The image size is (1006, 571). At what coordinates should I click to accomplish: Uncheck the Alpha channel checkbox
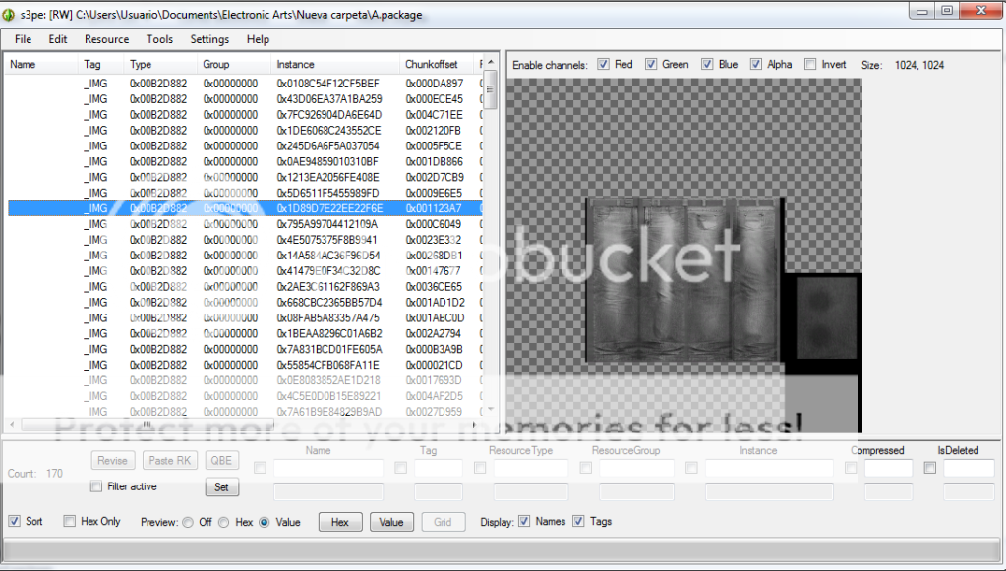coord(756,65)
